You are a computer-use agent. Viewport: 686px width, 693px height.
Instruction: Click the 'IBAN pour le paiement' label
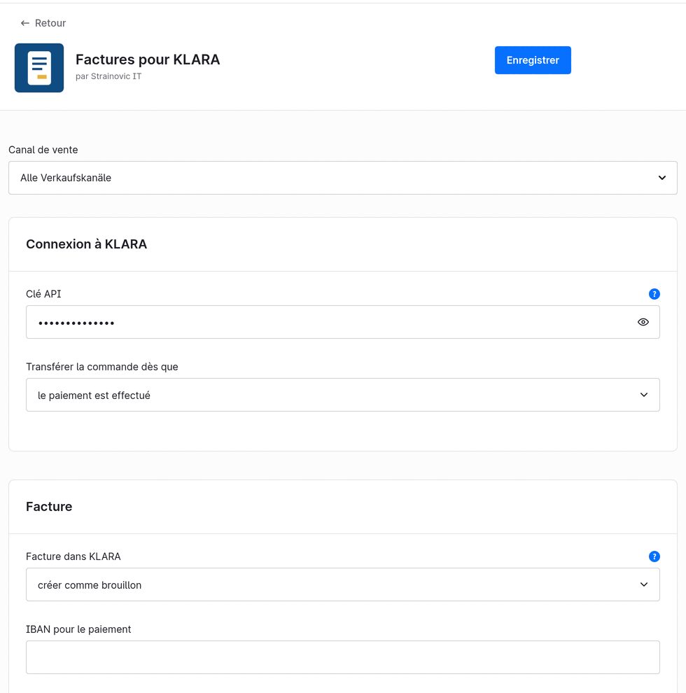coord(78,629)
